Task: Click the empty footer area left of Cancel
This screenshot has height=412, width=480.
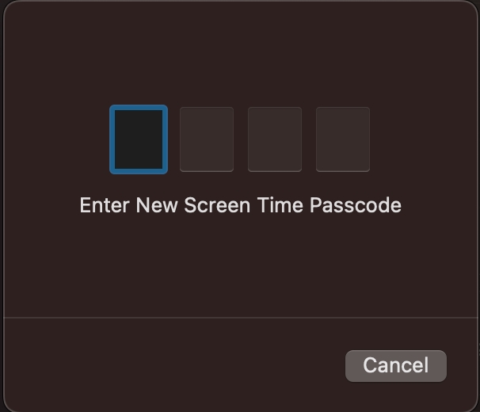Action: click(x=174, y=366)
